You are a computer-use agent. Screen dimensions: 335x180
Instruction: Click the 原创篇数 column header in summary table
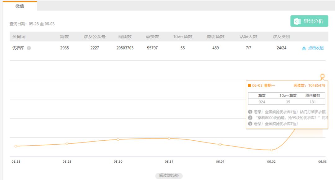click(x=216, y=37)
